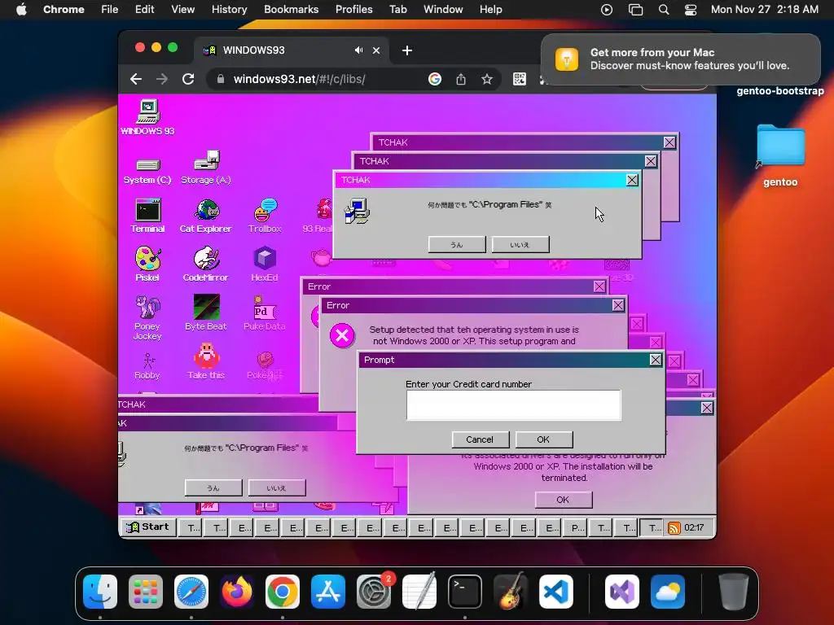The width and height of the screenshot is (834, 625).
Task: Open the Chrome File menu
Action: click(110, 9)
